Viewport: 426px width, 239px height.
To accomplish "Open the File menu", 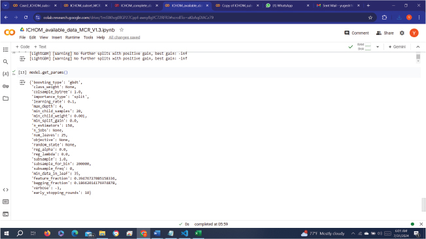I will pos(22,37).
